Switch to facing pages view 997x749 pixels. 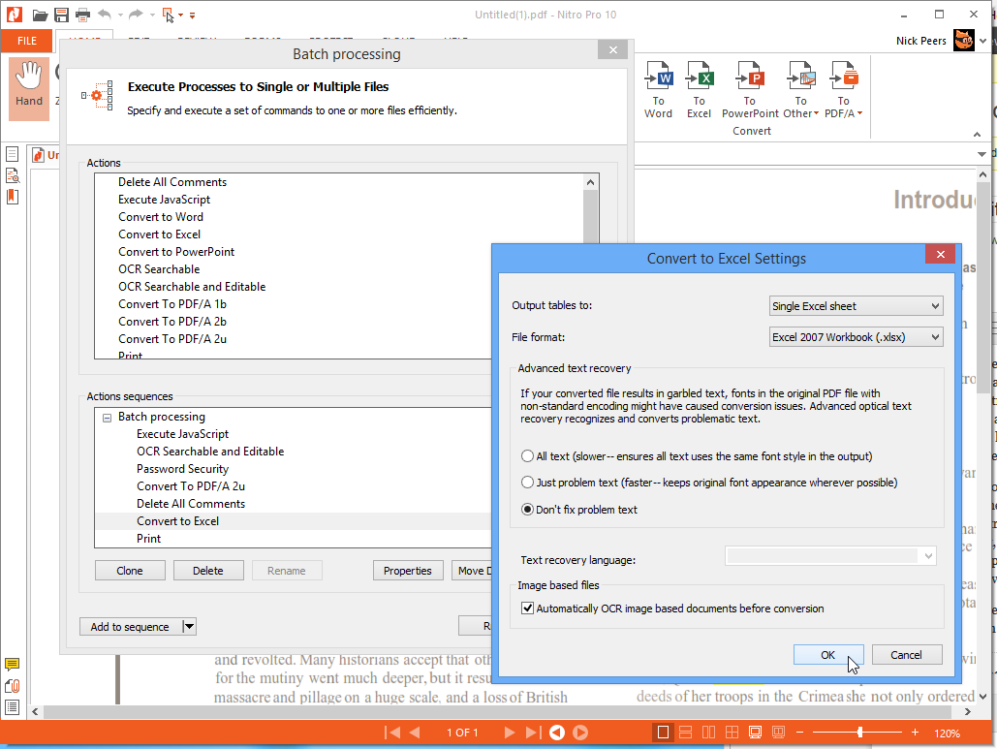coord(708,733)
